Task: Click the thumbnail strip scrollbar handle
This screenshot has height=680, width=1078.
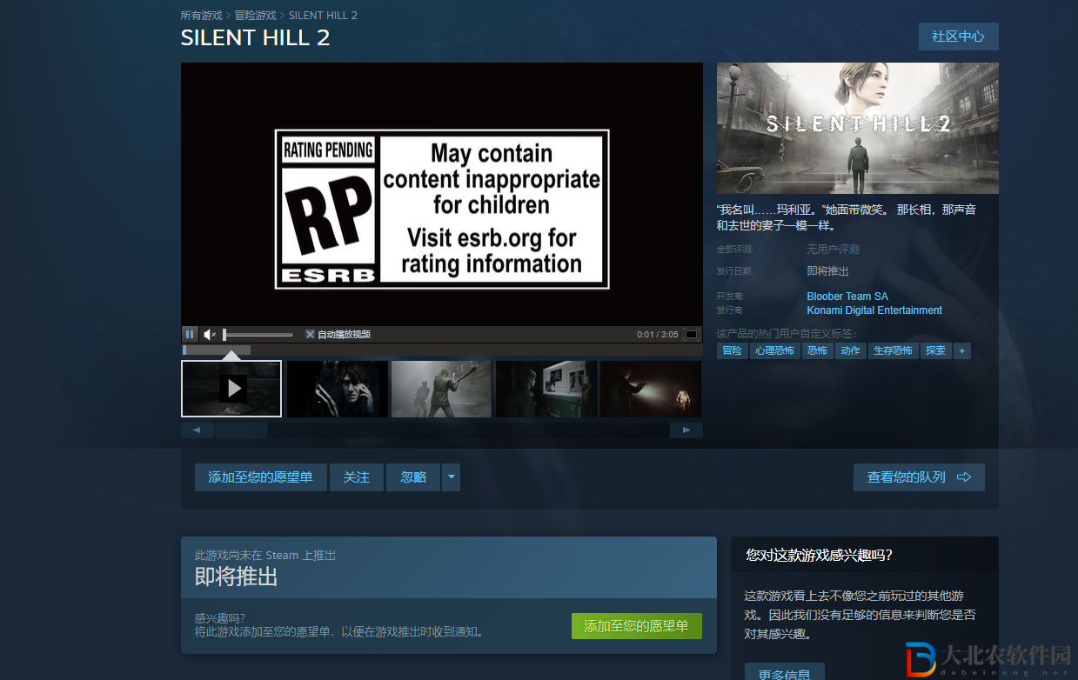Action: click(241, 430)
